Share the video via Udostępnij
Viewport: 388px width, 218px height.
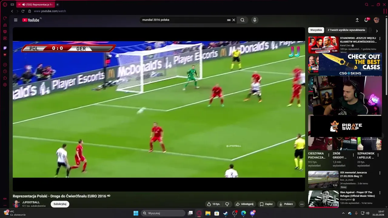click(244, 204)
